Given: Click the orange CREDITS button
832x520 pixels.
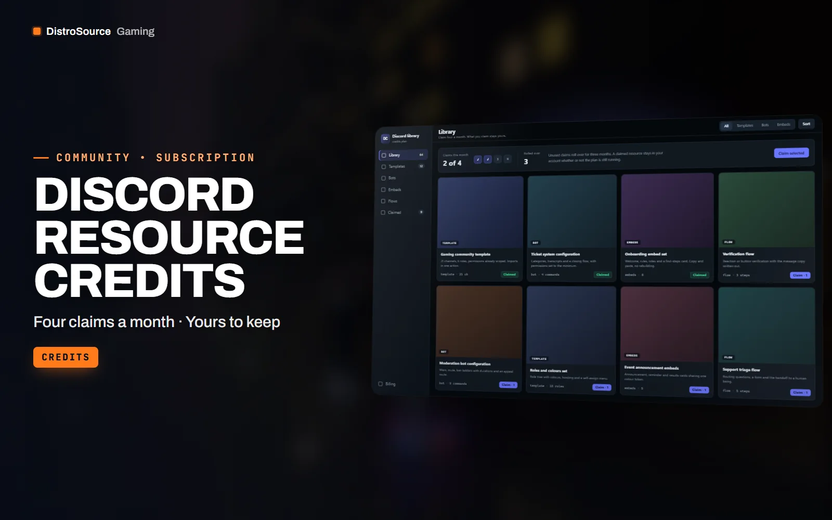Looking at the screenshot, I should pos(66,357).
